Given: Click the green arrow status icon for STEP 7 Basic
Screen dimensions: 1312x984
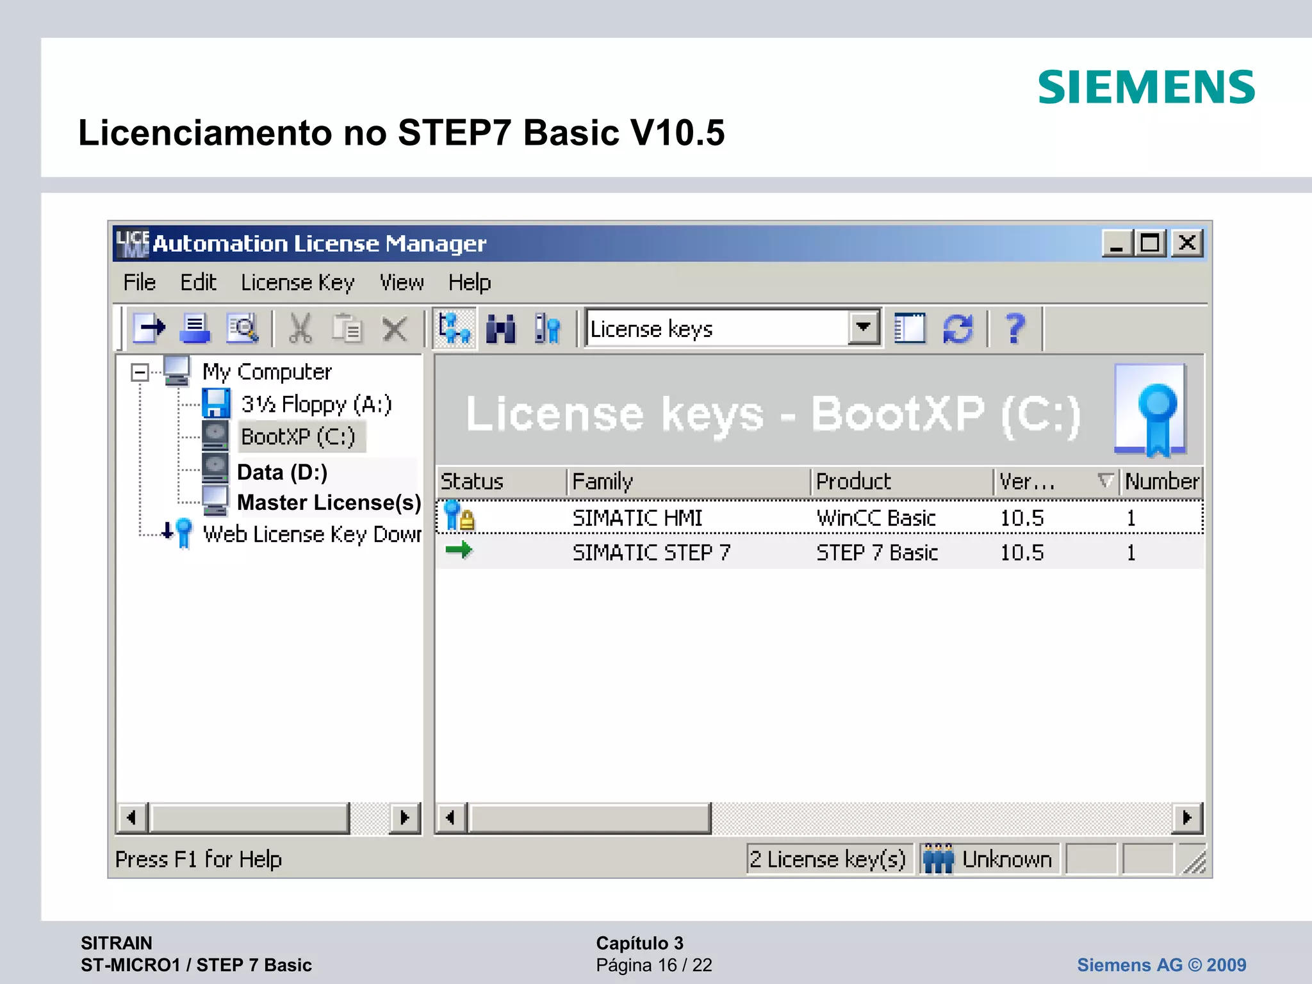Looking at the screenshot, I should pyautogui.click(x=459, y=550).
